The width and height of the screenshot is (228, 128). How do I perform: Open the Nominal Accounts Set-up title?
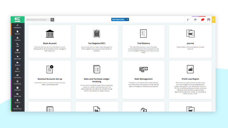coord(50,79)
